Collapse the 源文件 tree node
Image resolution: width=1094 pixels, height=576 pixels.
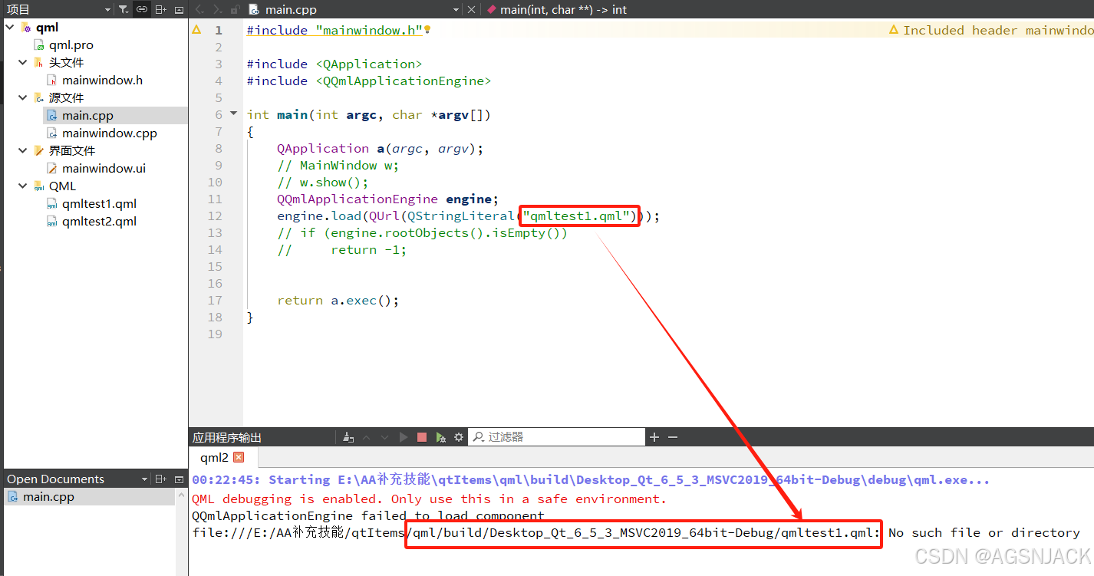22,97
